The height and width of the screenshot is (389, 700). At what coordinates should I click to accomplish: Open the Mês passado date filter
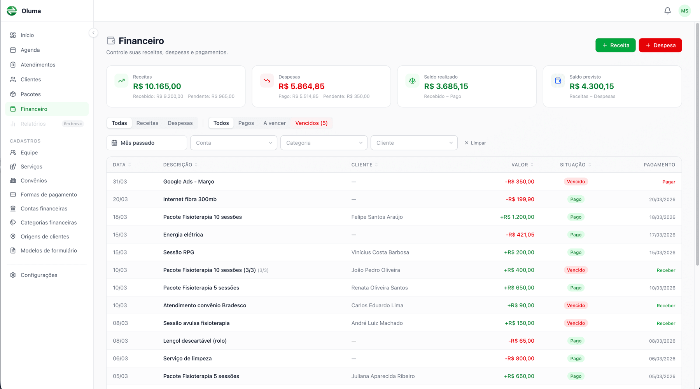[x=147, y=143]
